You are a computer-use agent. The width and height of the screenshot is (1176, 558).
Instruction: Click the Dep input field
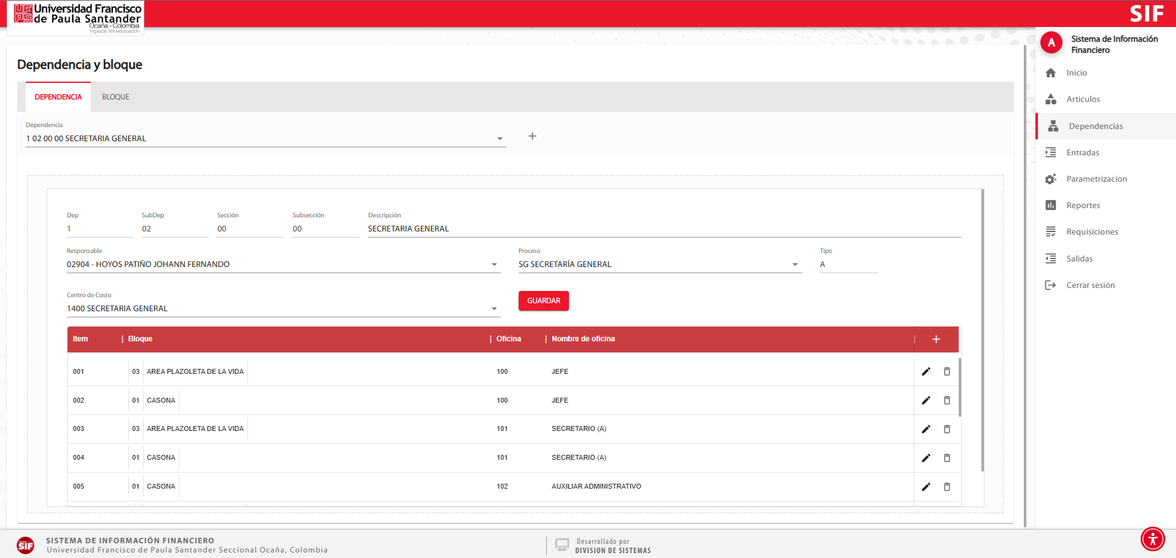click(100, 229)
